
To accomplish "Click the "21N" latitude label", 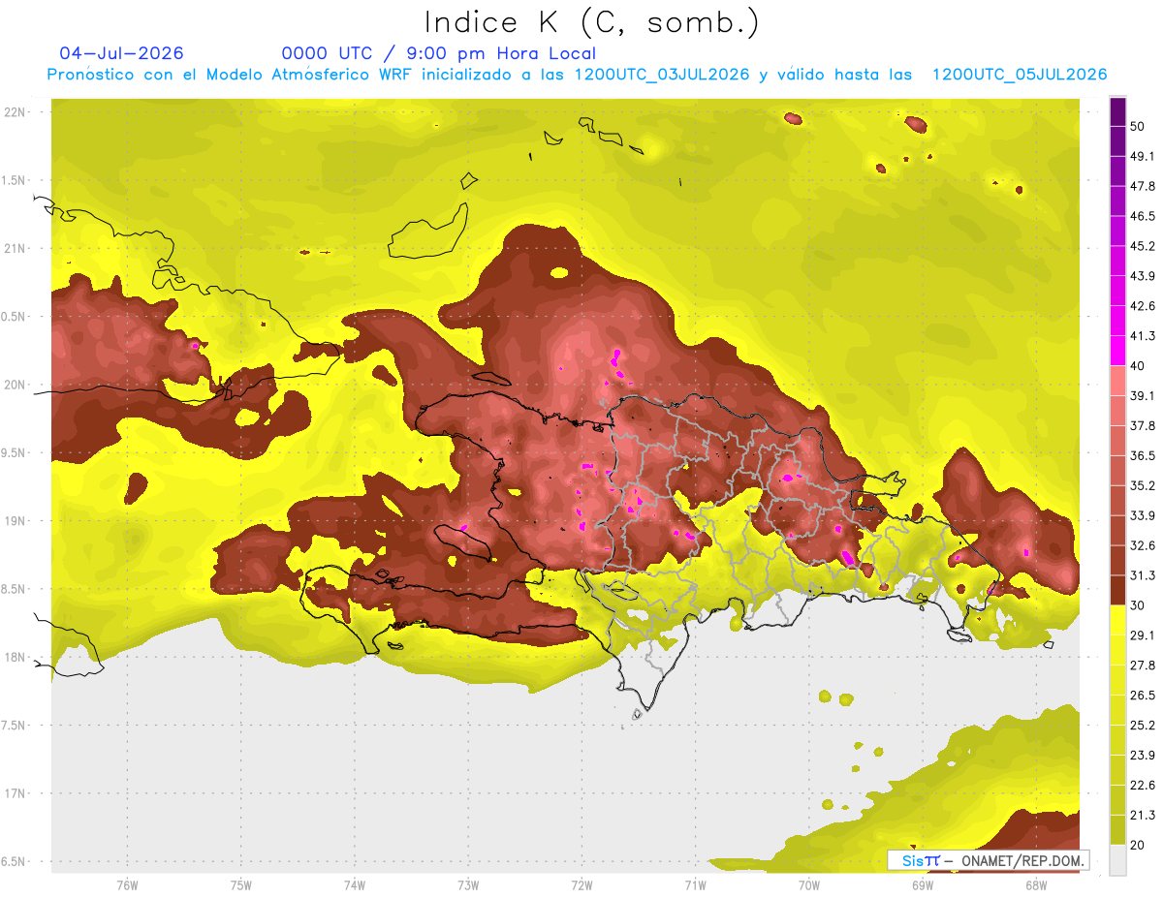I will coord(15,248).
